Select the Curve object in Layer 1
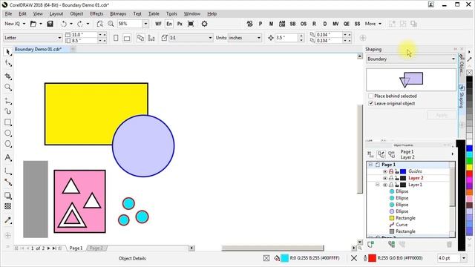Screen dimensions: 475x267 (402, 225)
